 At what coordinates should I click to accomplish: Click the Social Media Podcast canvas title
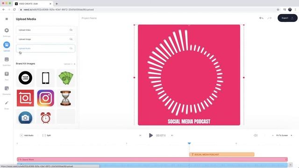tap(189, 121)
